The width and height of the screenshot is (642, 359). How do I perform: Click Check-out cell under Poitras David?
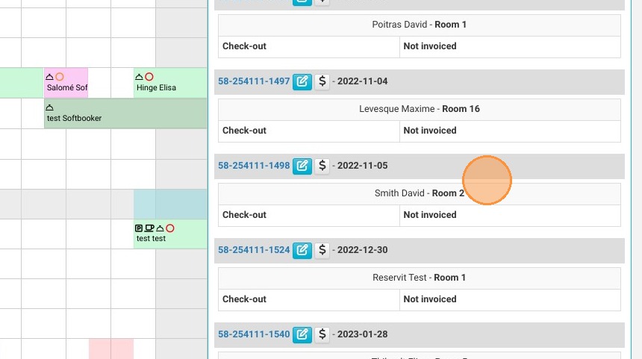[x=309, y=47]
